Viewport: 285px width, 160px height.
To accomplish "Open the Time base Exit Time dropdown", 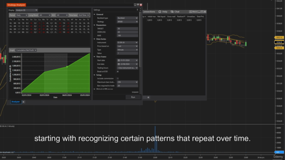I will click(x=84, y=15).
